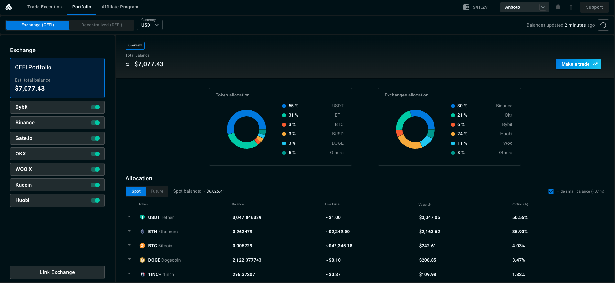
Task: Click the Anboto logo icon
Action: tap(9, 7)
